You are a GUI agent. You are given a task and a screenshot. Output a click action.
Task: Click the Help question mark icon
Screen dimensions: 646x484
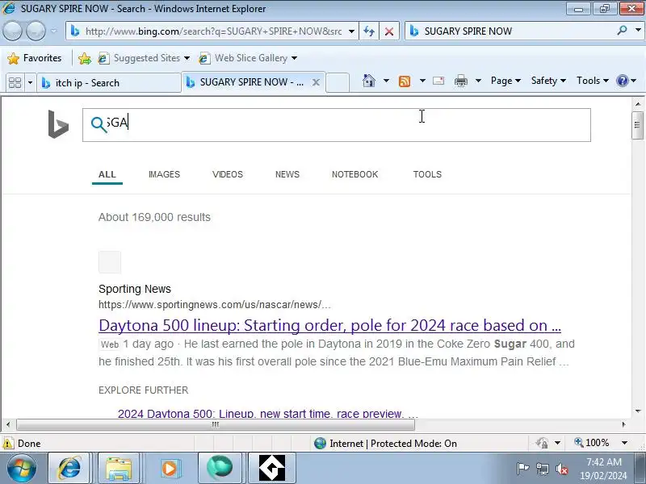coord(622,81)
